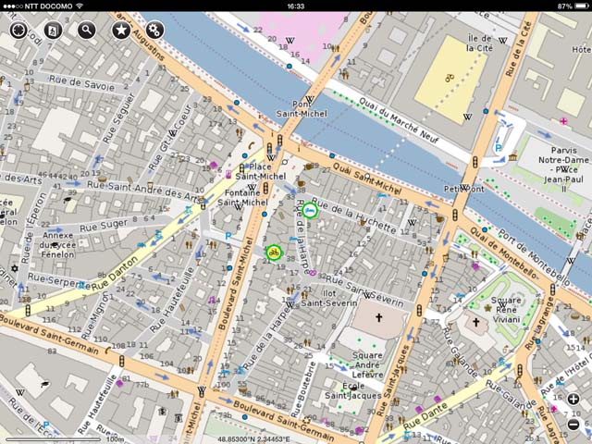Tap the 48.85300°N 2.34453°E coordinates readout
Image resolution: width=592 pixels, height=444 pixels.
(x=253, y=439)
